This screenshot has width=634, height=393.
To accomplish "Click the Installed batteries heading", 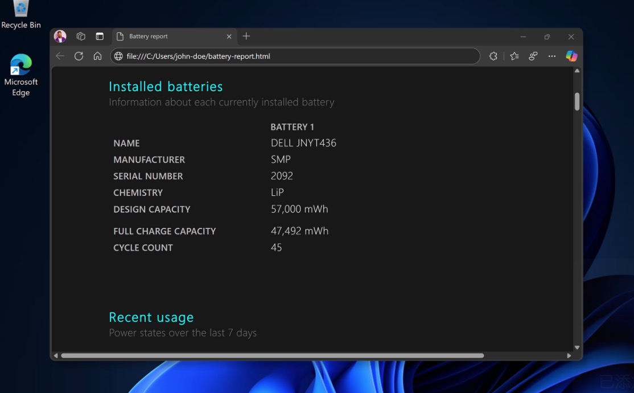I will coord(166,87).
